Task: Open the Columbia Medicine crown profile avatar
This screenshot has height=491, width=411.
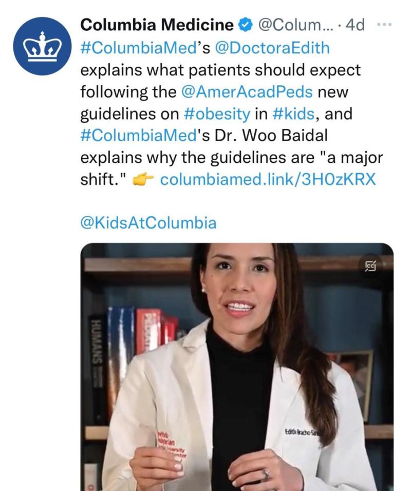Action: [x=42, y=46]
